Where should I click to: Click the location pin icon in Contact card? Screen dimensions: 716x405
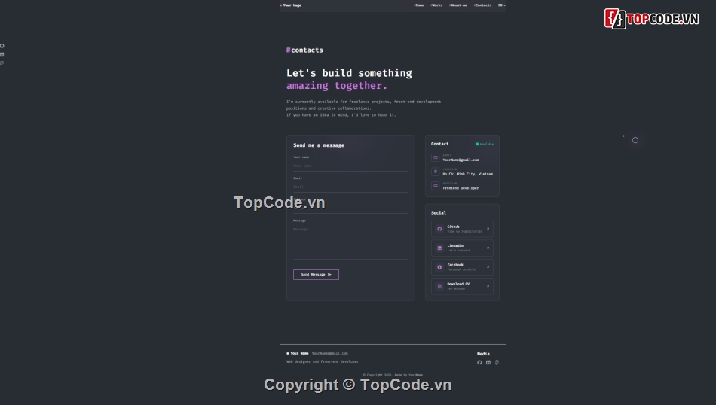435,172
